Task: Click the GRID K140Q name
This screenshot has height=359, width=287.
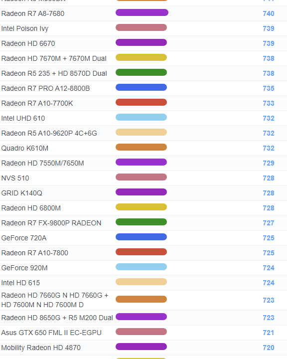Action: point(22,193)
